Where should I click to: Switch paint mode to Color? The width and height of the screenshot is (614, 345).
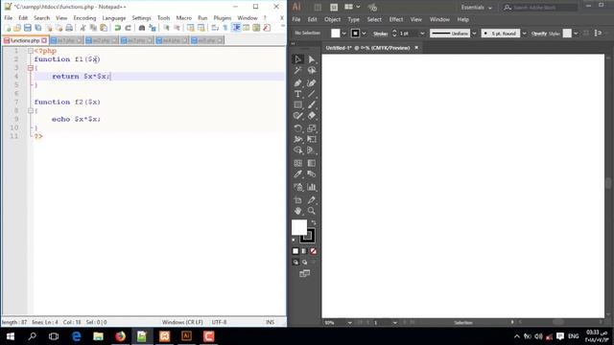click(x=295, y=251)
